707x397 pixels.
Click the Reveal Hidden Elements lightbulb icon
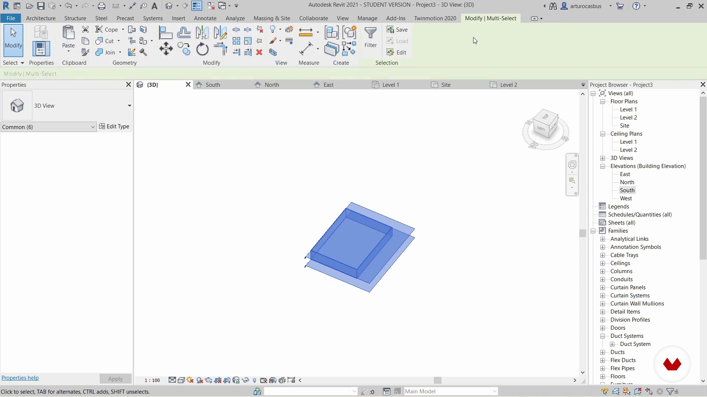254,380
